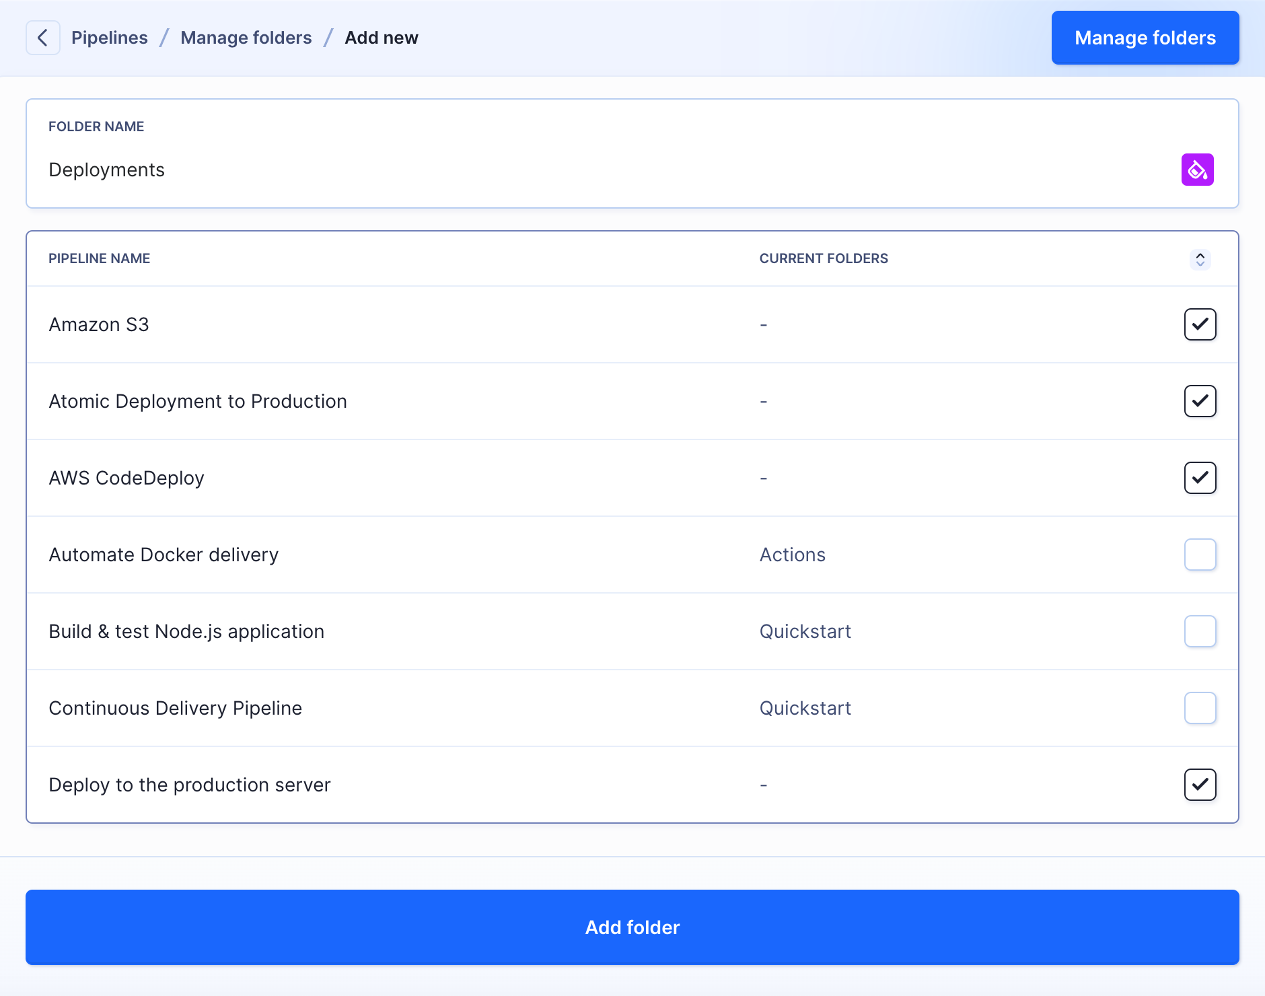Open Manage folders breadcrumb link

tap(246, 38)
